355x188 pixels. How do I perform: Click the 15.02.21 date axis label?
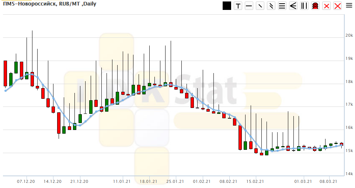pos(255,181)
